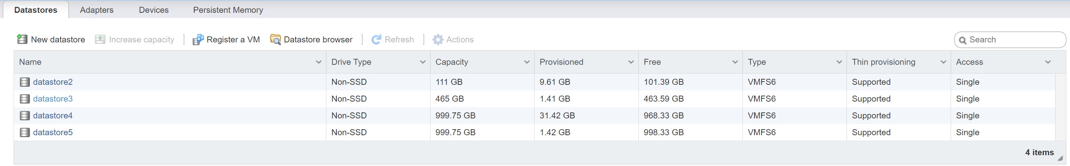Click the Register a VM icon

point(198,40)
